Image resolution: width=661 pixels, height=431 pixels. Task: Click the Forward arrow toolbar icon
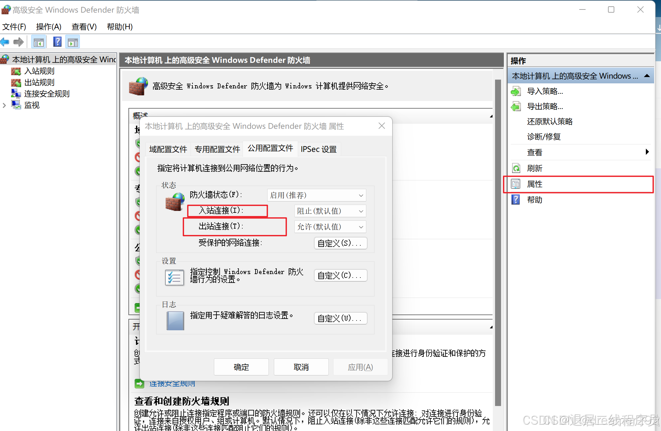[19, 42]
